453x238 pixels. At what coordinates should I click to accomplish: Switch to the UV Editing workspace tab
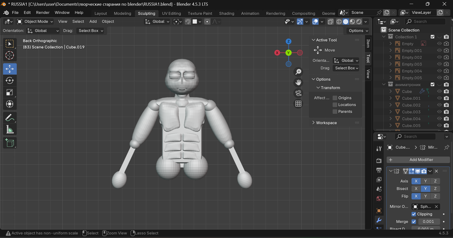tap(171, 14)
